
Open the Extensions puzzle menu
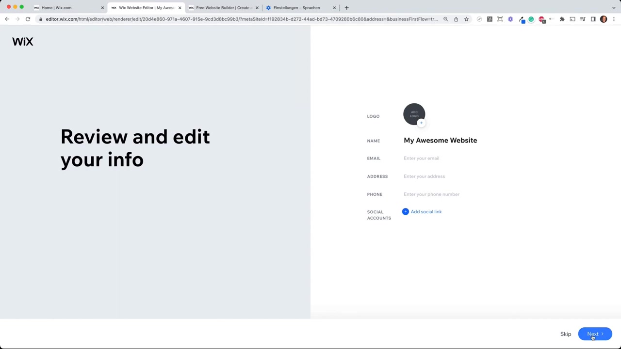(562, 19)
